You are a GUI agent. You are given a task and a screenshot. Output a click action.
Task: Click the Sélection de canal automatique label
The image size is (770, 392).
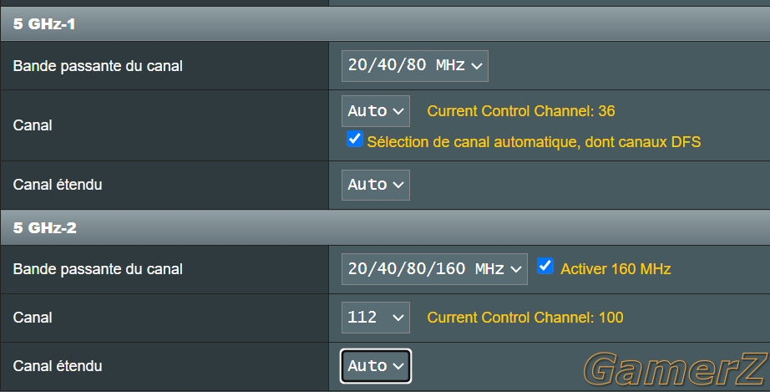point(534,142)
